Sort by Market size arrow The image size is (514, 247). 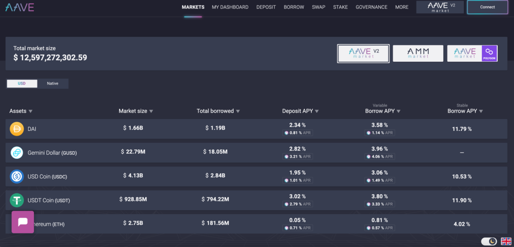point(151,111)
